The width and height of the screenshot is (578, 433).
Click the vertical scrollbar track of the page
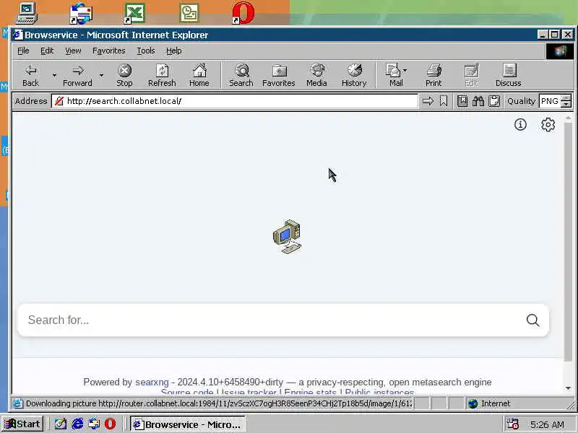tap(568, 372)
